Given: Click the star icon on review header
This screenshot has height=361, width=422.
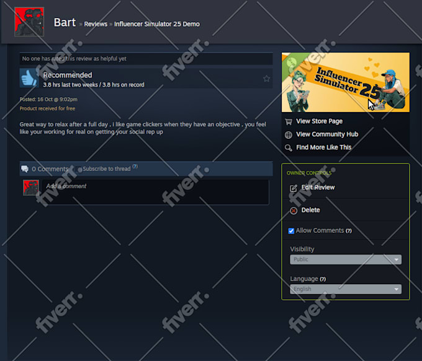Looking at the screenshot, I should [266, 79].
